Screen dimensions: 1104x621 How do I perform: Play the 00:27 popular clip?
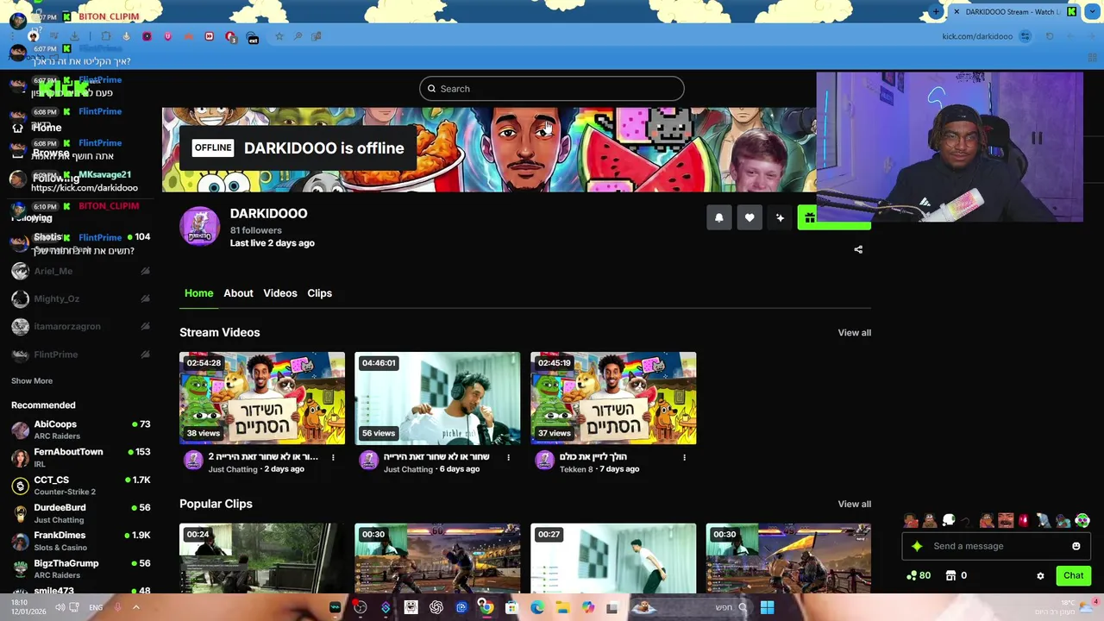(613, 558)
